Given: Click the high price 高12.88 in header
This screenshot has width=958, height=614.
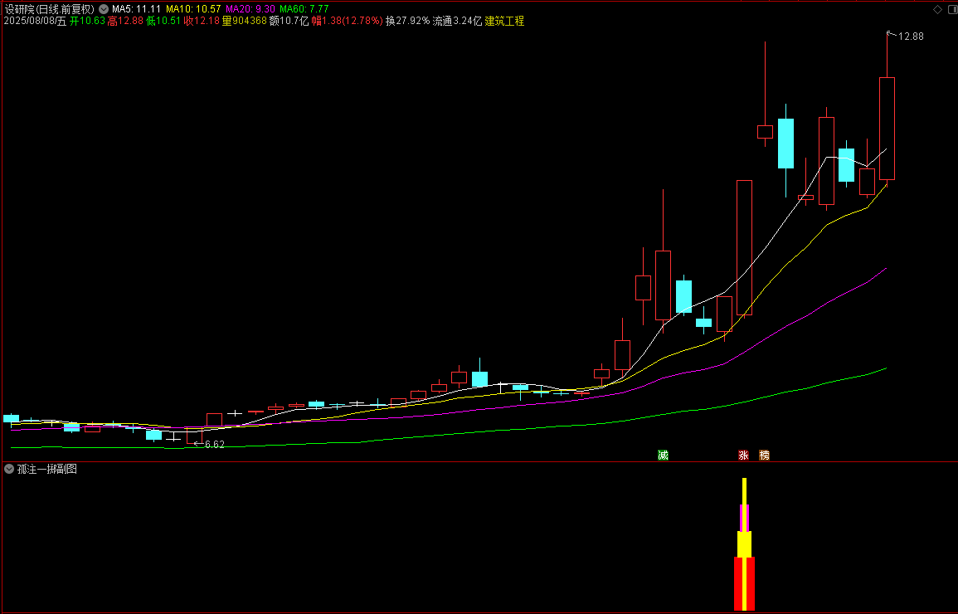Looking at the screenshot, I should click(125, 21).
